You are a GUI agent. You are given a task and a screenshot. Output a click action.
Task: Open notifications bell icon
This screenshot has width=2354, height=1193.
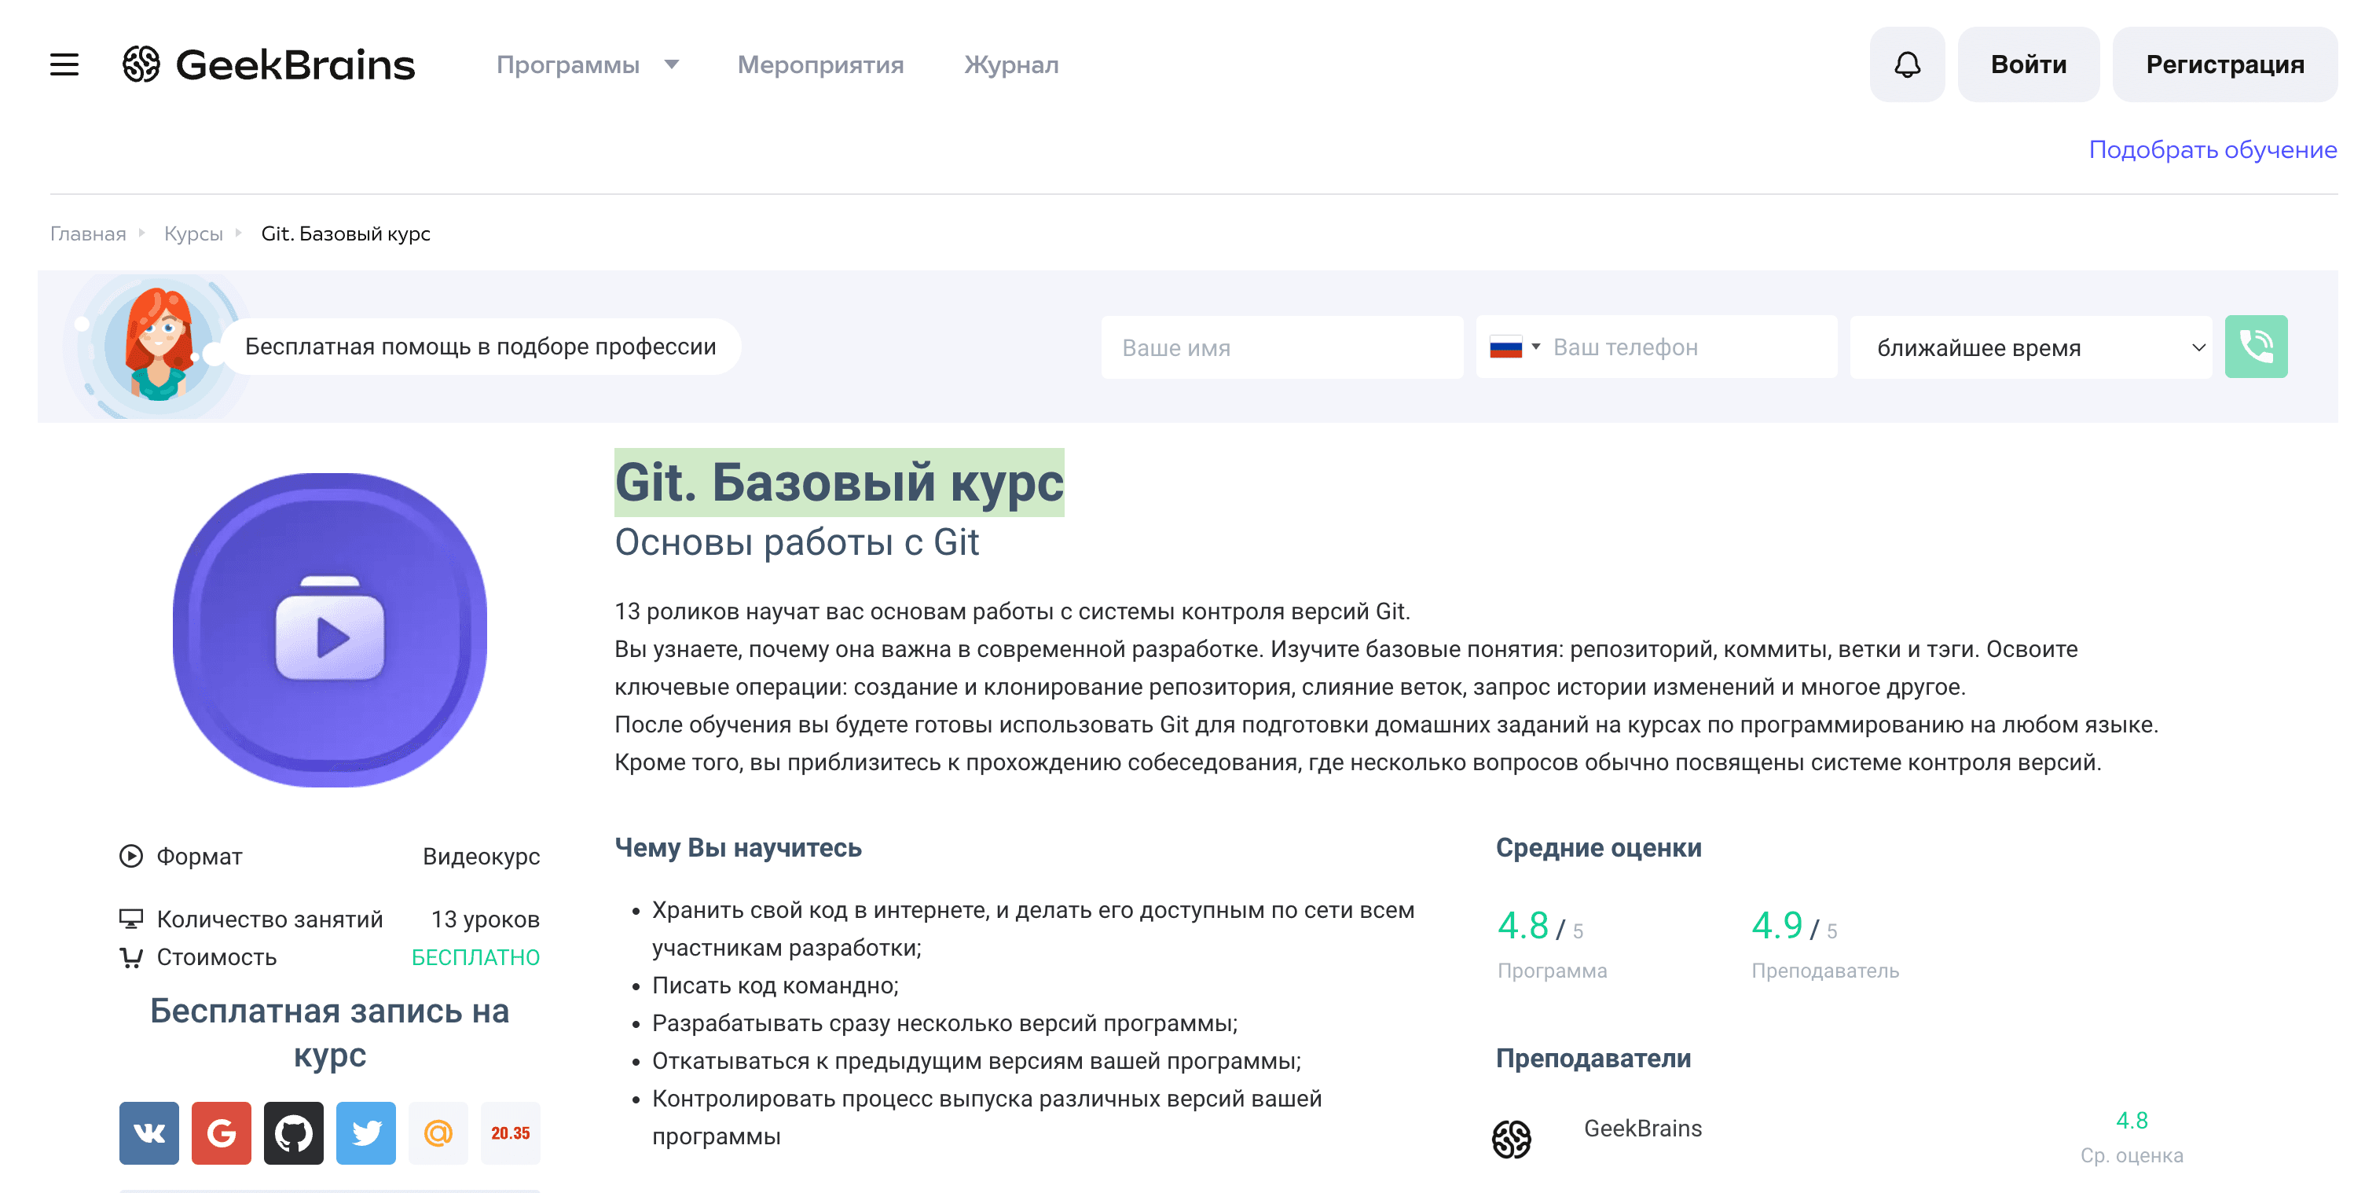coord(1906,65)
